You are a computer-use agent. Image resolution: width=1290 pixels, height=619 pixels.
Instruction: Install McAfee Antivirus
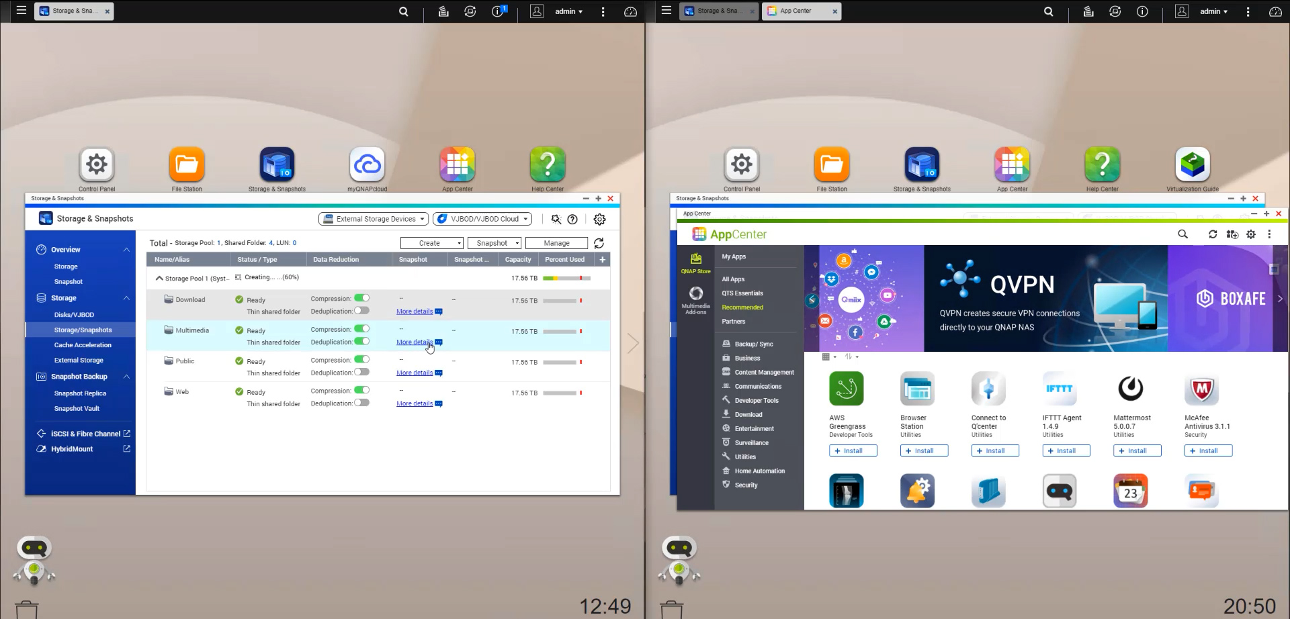click(1209, 451)
